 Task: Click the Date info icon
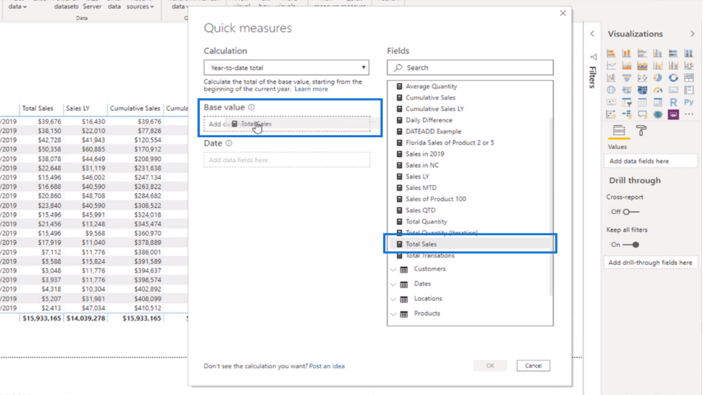[229, 143]
